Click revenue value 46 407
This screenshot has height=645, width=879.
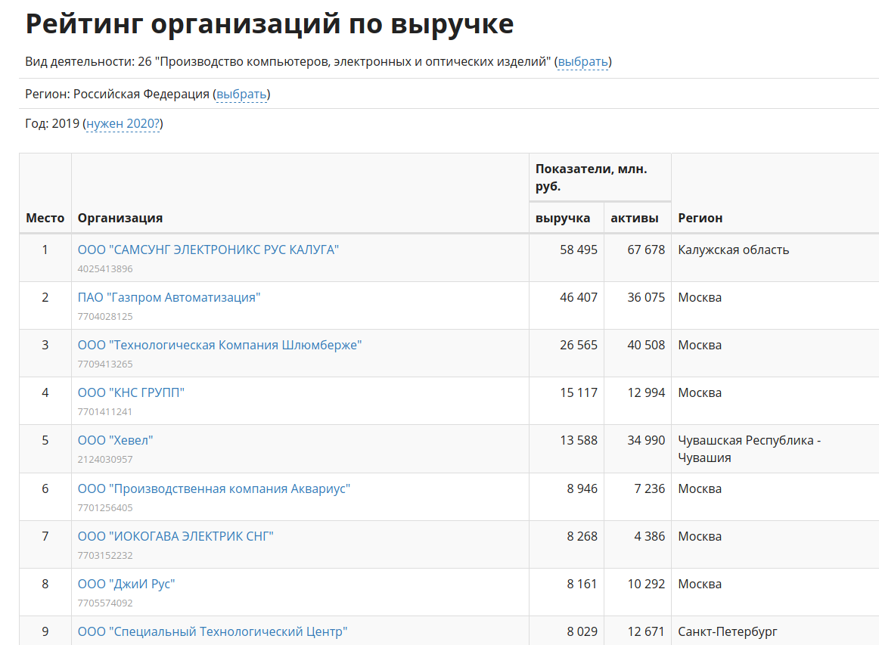(x=579, y=298)
